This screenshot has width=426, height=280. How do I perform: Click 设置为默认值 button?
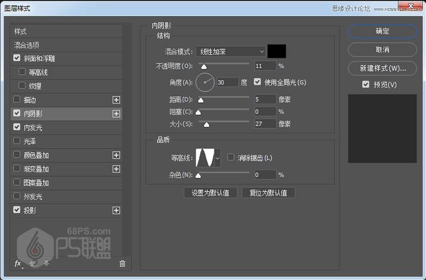click(210, 193)
